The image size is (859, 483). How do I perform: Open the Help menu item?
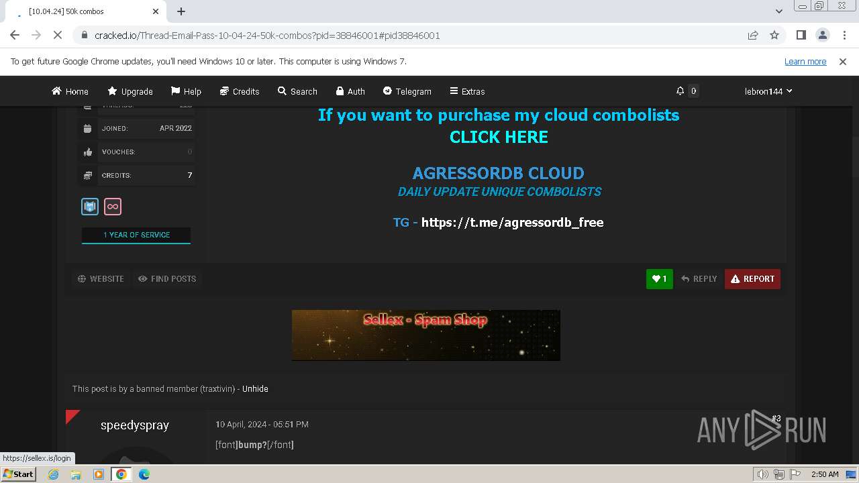pos(186,91)
